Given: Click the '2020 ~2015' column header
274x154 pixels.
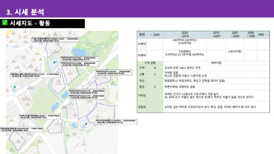Looking at the screenshot, I should [x=185, y=34].
